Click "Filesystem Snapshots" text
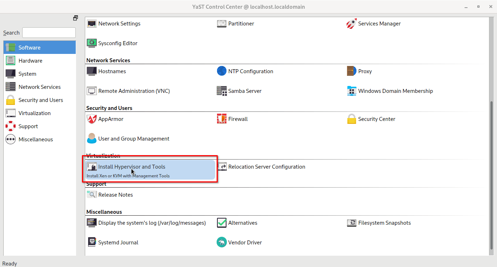 [x=384, y=223]
